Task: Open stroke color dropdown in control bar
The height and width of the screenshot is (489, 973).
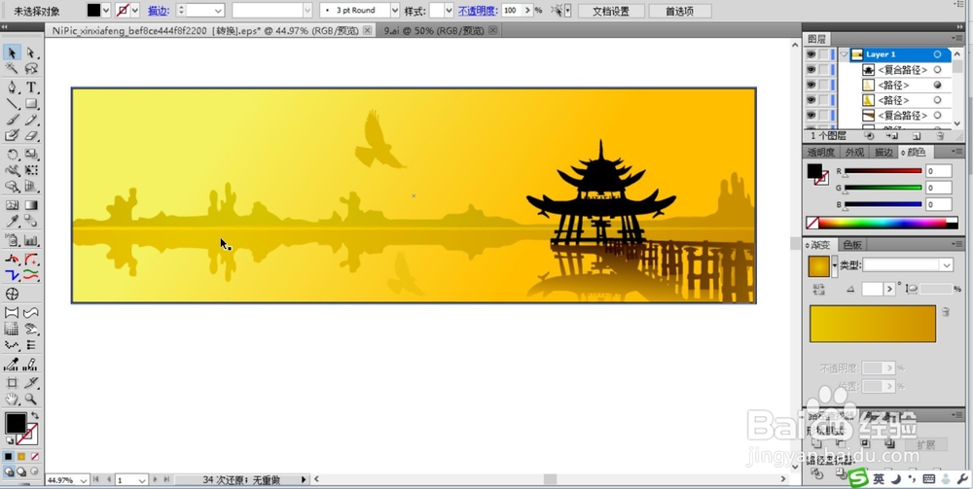Action: tap(134, 11)
